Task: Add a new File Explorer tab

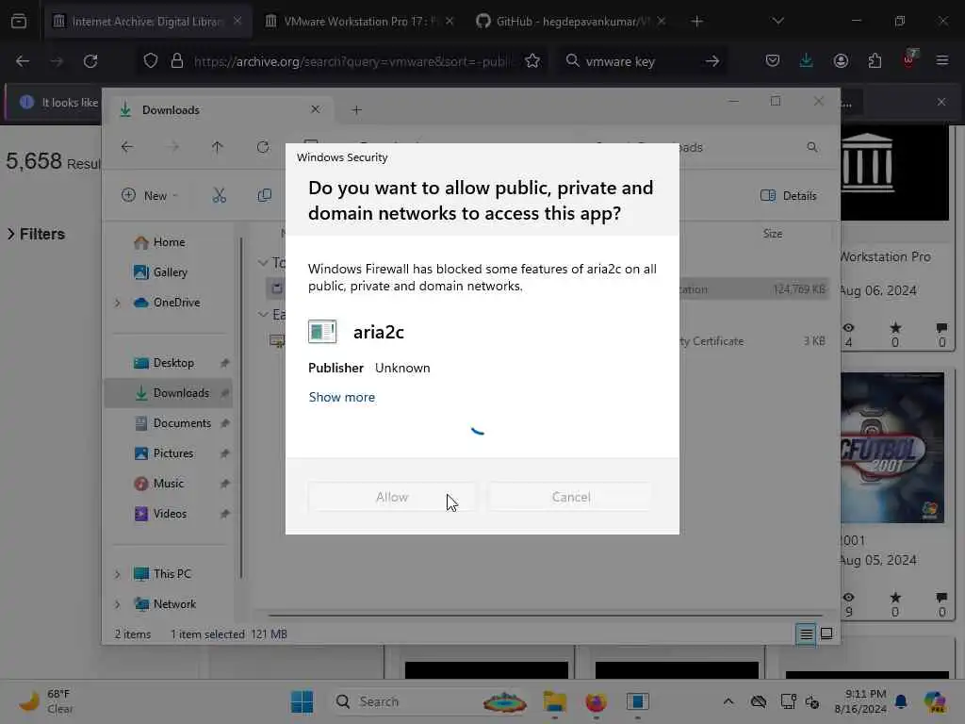Action: tap(356, 110)
